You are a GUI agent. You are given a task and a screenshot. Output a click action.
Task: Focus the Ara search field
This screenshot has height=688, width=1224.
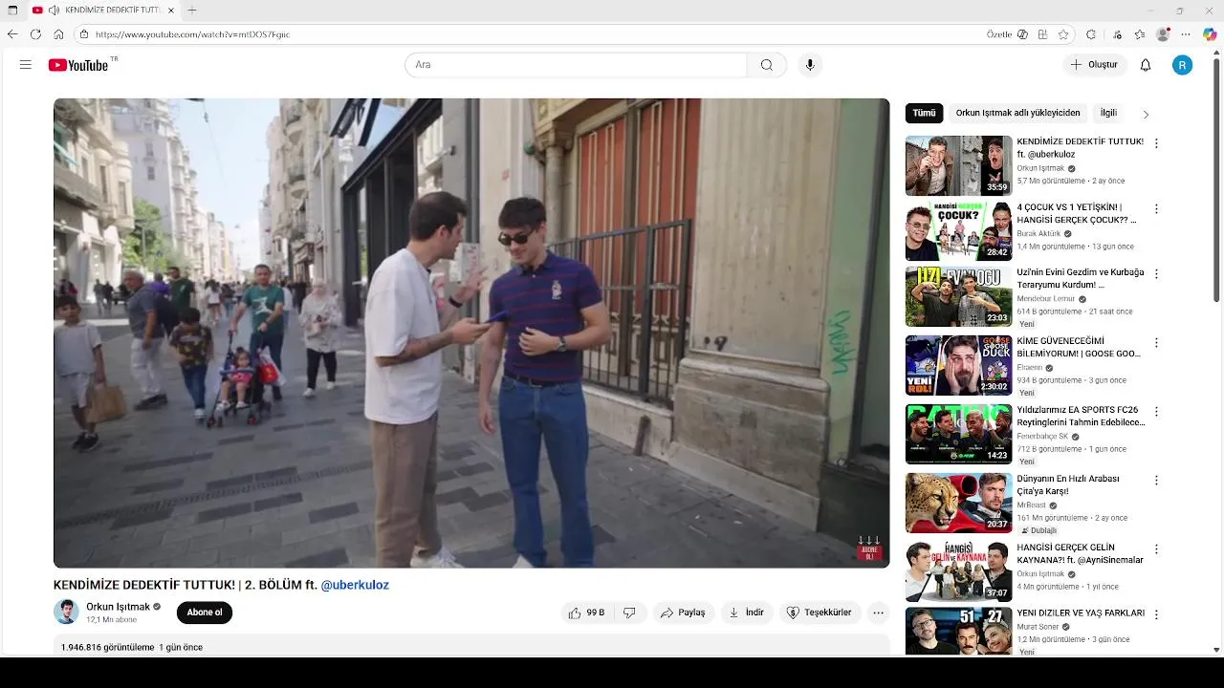coord(575,65)
